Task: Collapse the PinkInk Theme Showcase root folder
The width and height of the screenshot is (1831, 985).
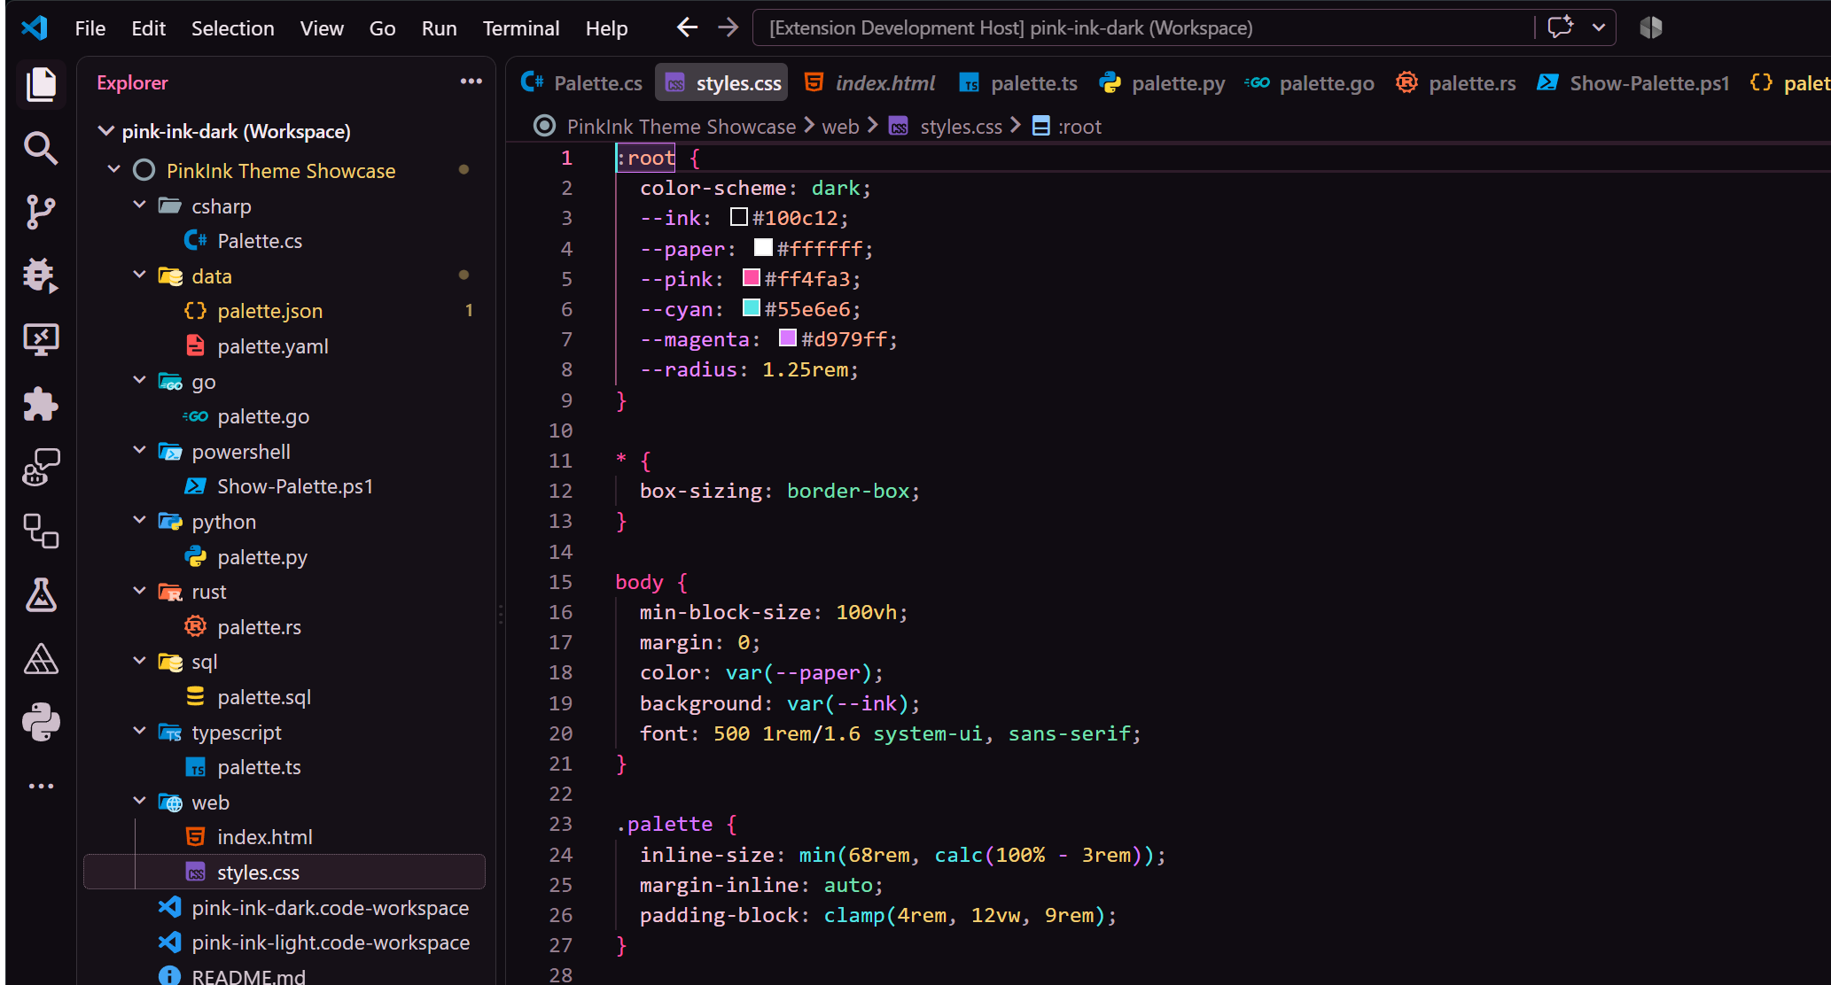Action: [x=113, y=169]
